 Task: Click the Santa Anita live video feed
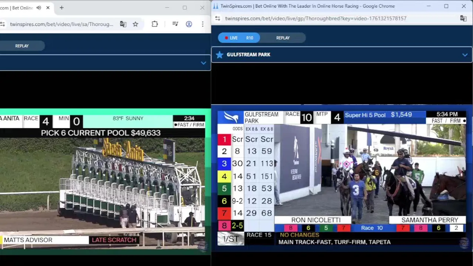point(103,182)
